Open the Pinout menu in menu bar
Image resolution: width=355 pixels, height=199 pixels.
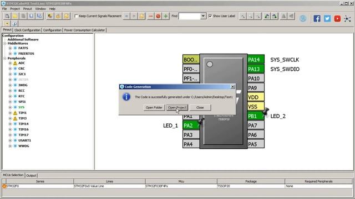coord(27,9)
